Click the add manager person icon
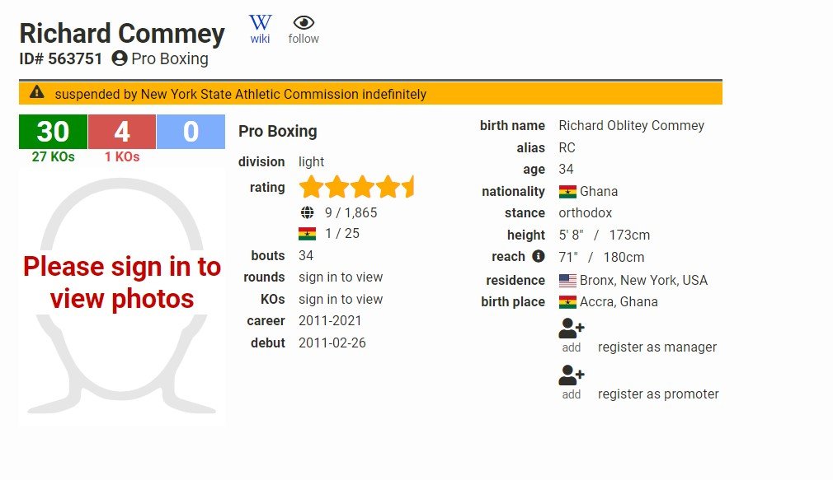 click(572, 329)
